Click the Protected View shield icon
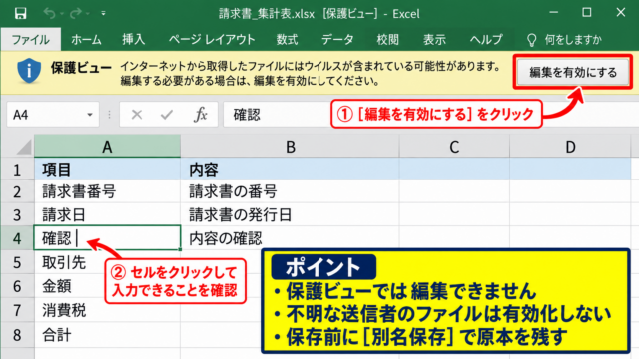The image size is (639, 359). click(x=29, y=71)
